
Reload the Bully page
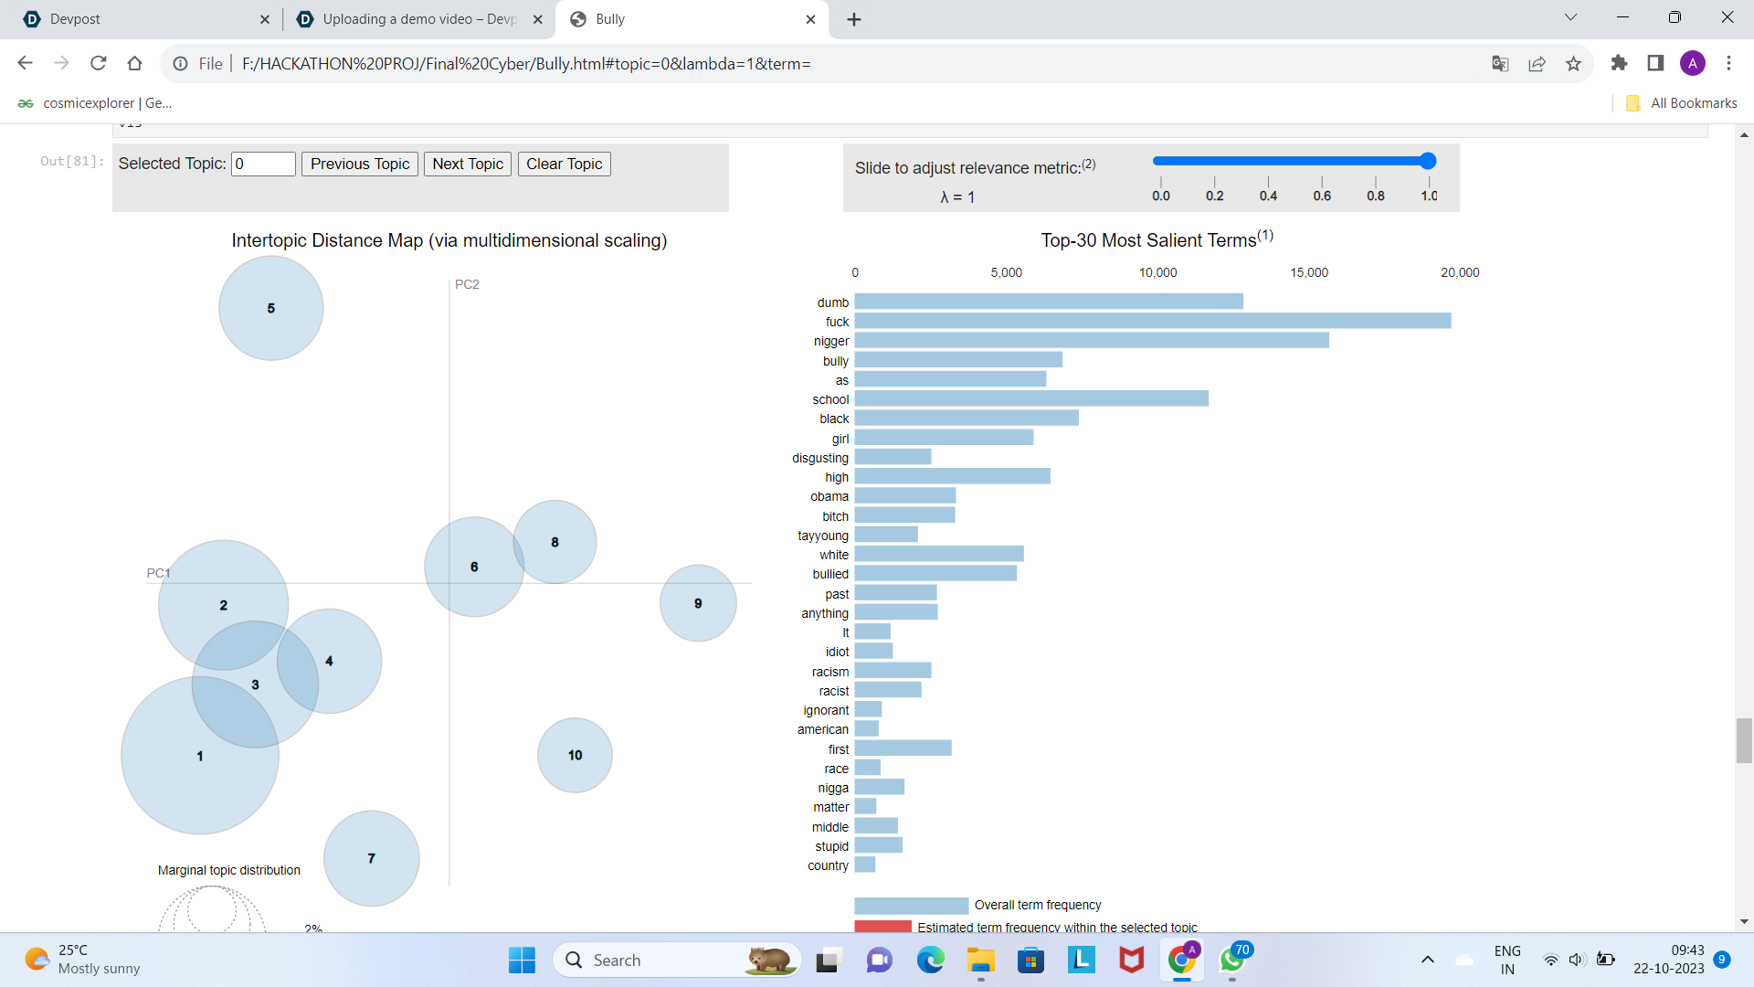[98, 63]
